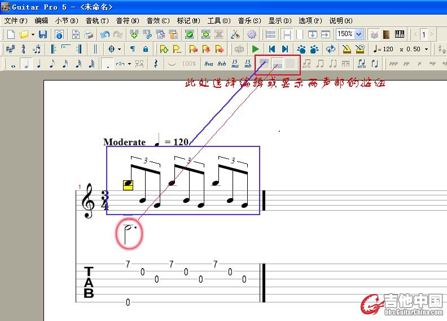
Task: Expand the tuplet r3 dropdown arrow
Action: (x=129, y=64)
